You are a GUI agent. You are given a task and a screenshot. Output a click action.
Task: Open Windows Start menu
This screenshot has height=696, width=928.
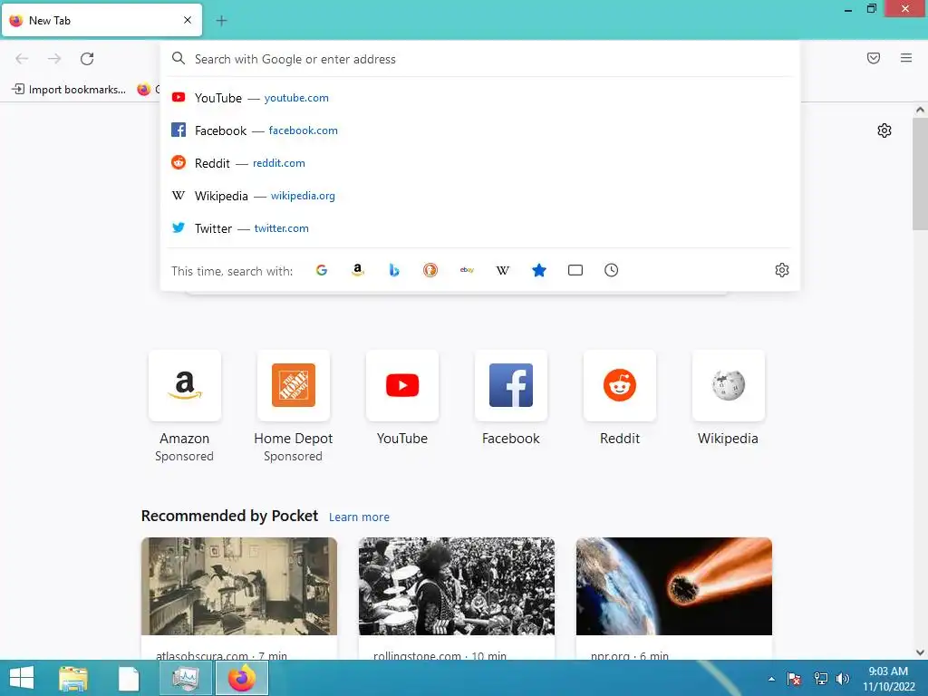[22, 678]
